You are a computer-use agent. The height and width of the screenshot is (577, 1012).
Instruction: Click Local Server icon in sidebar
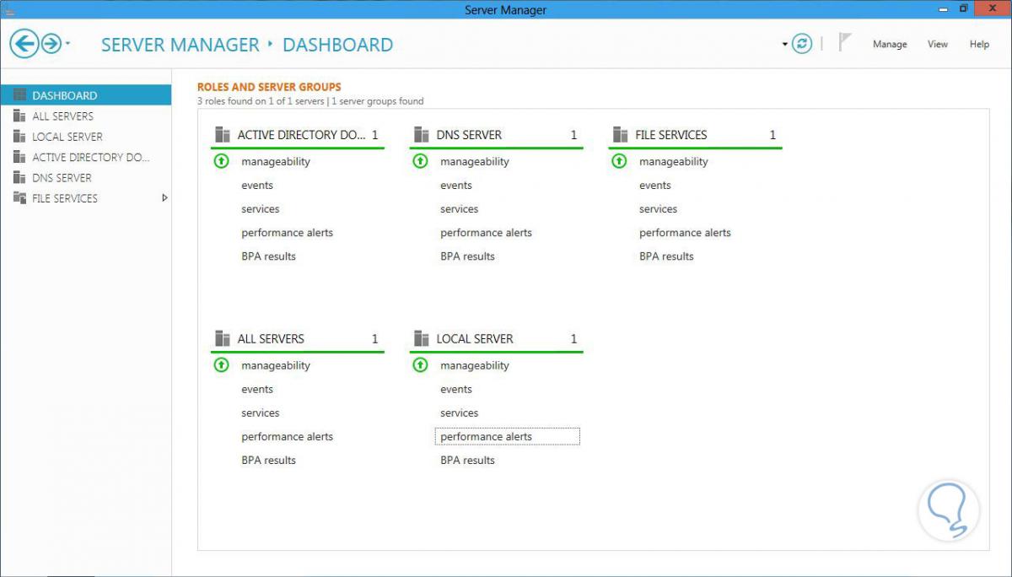click(19, 137)
